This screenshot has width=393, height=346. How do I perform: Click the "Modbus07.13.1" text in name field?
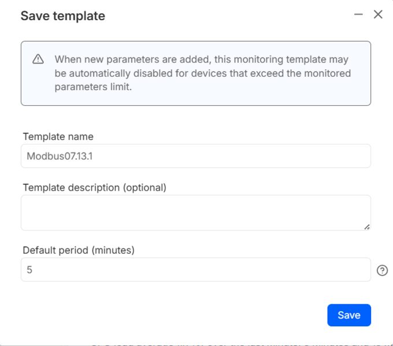click(59, 156)
